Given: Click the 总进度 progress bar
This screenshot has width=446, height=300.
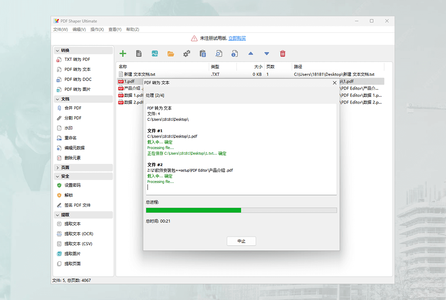Looking at the screenshot, I should pyautogui.click(x=241, y=210).
